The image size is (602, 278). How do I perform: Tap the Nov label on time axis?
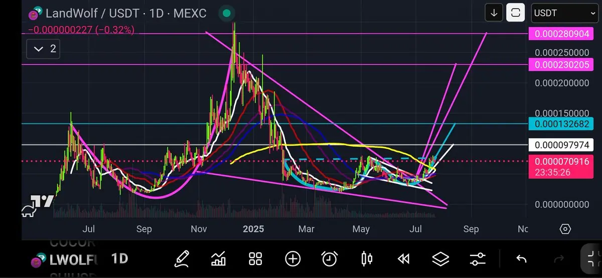pos(199,229)
